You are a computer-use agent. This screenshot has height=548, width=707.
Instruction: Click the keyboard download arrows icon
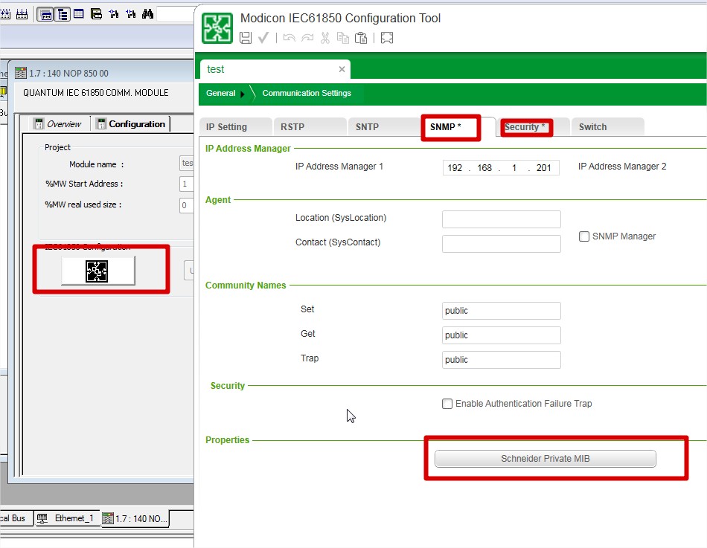coord(22,14)
